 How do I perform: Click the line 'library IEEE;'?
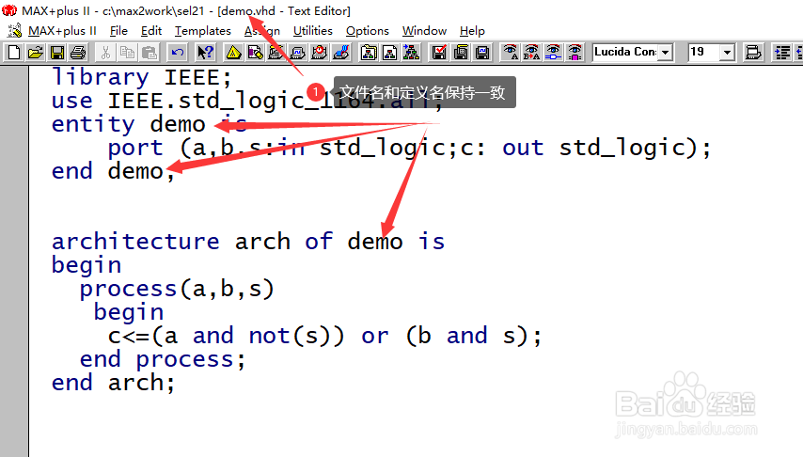142,77
